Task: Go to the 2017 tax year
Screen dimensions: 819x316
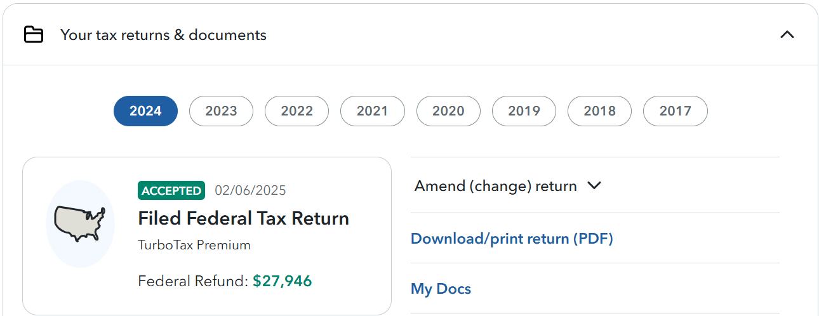Action: pyautogui.click(x=675, y=111)
